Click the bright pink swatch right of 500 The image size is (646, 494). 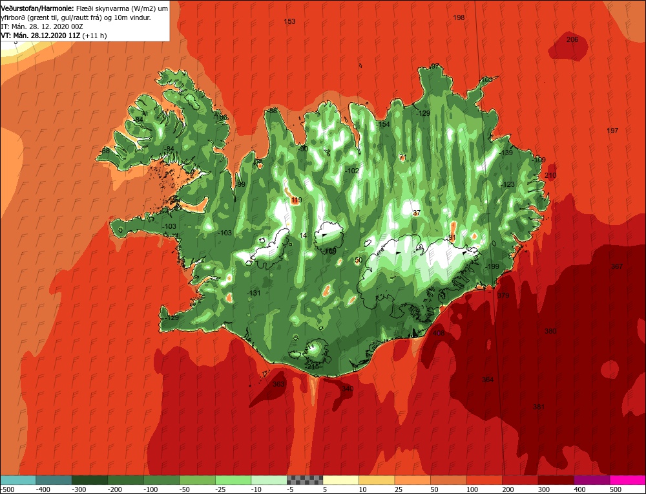point(627,480)
